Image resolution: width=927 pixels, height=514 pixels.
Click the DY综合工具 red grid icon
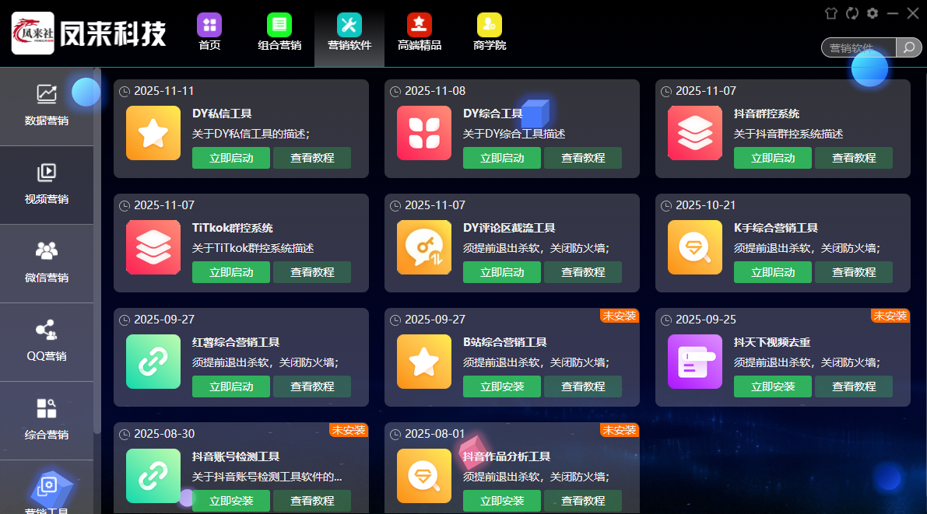click(x=423, y=133)
